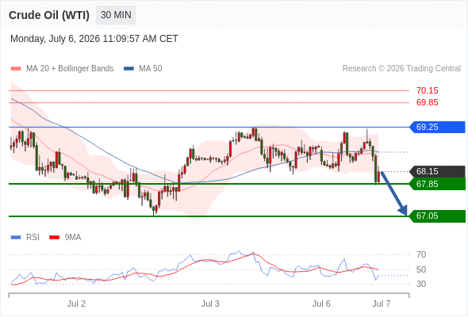468x317 pixels.
Task: Click the RSI 70 axis label
Action: tap(421, 254)
